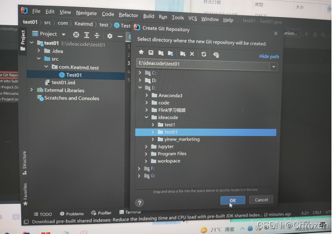Collapse the src folder in Project tree
The image size is (336, 234).
click(x=39, y=58)
